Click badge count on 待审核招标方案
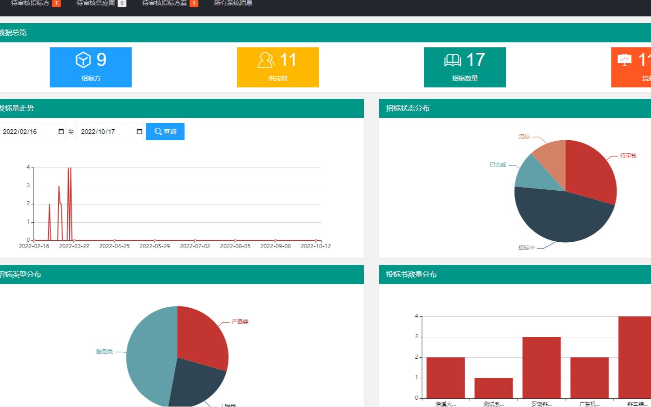The image size is (651, 407). [194, 3]
